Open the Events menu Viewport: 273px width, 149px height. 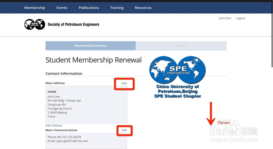click(x=62, y=8)
